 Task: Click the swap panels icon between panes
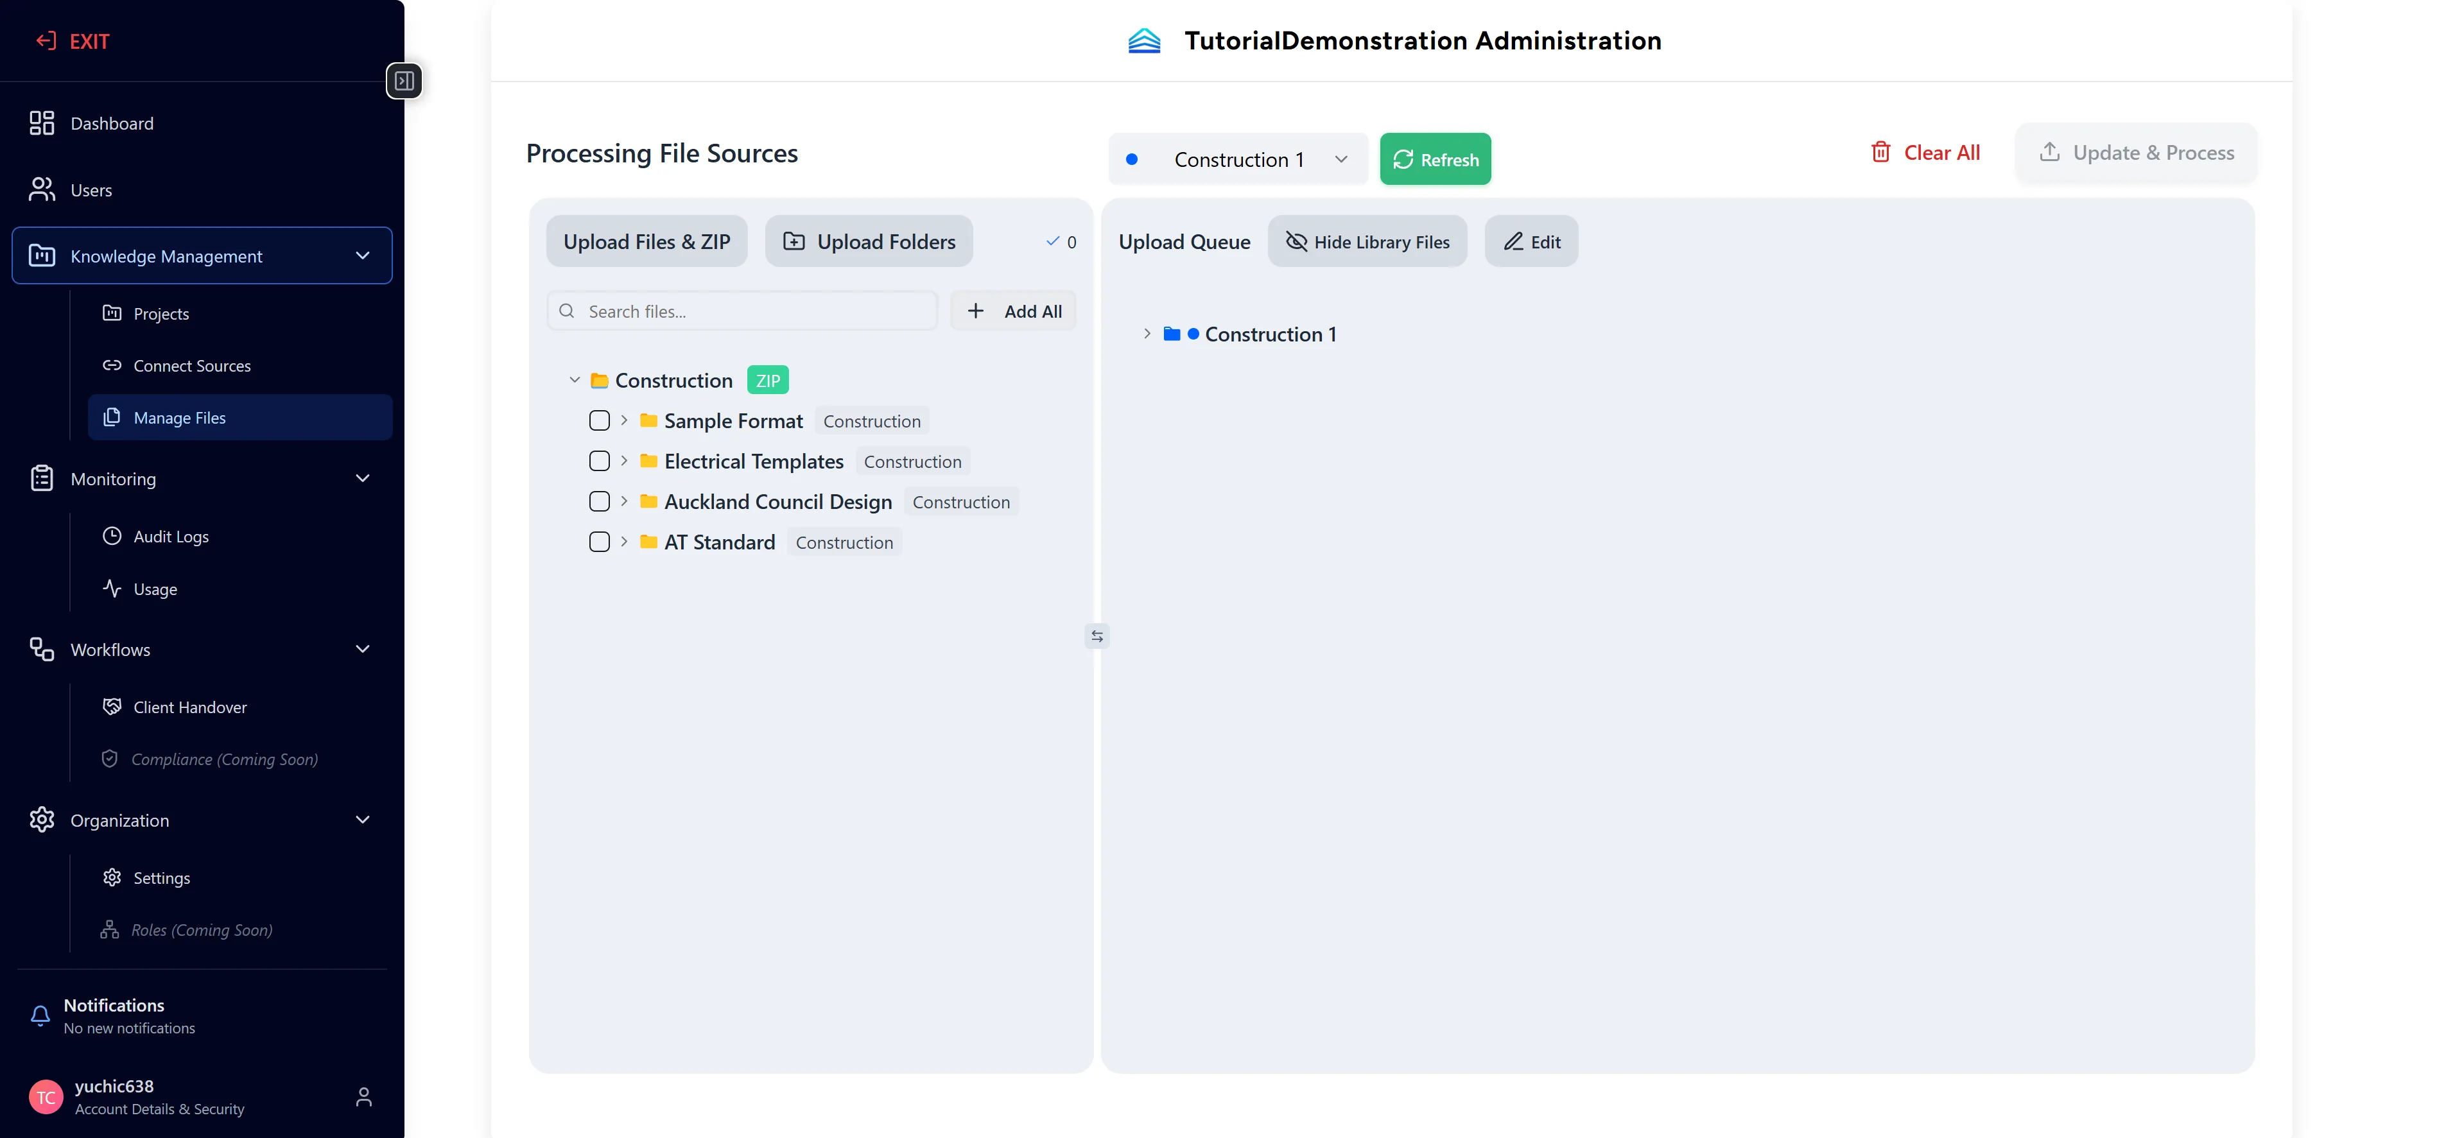(x=1097, y=636)
